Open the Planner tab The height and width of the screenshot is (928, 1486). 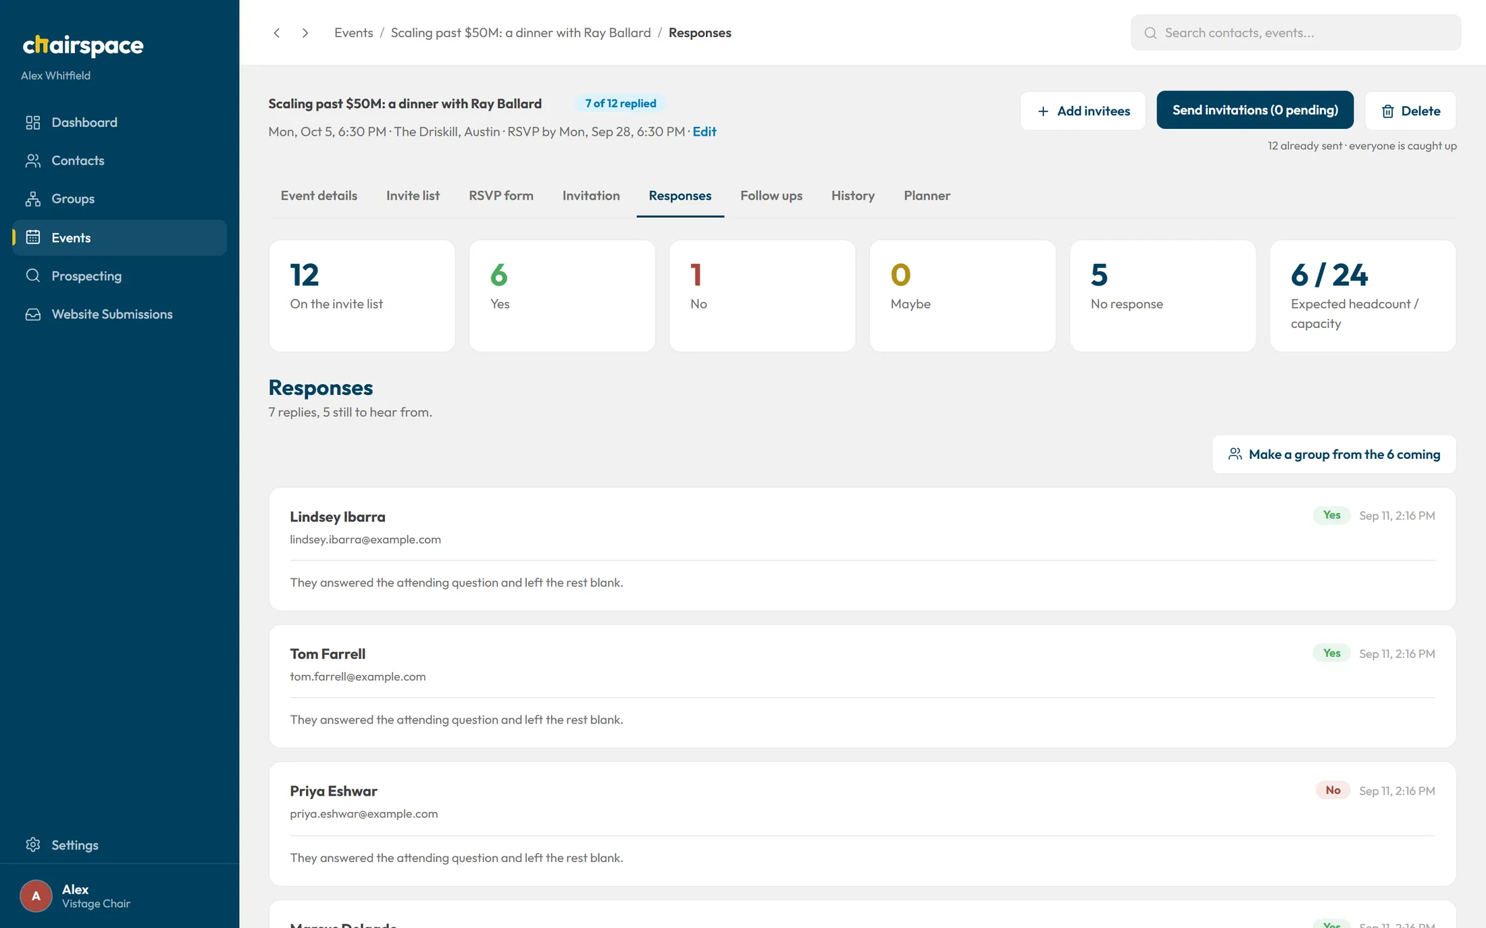pos(927,196)
